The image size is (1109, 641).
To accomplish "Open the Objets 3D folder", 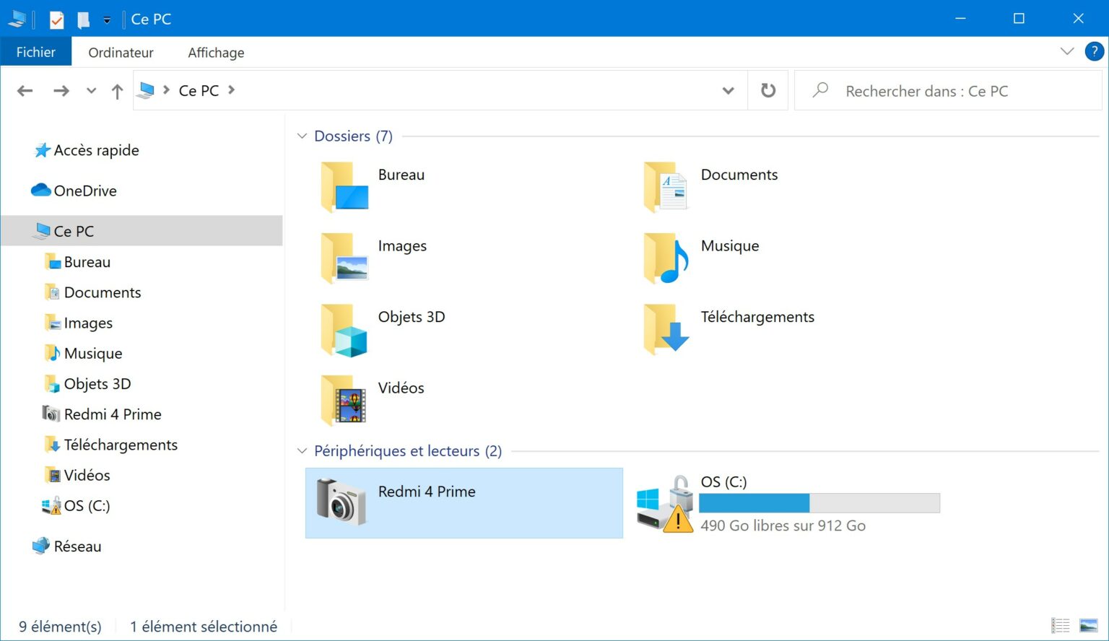I will [x=411, y=317].
